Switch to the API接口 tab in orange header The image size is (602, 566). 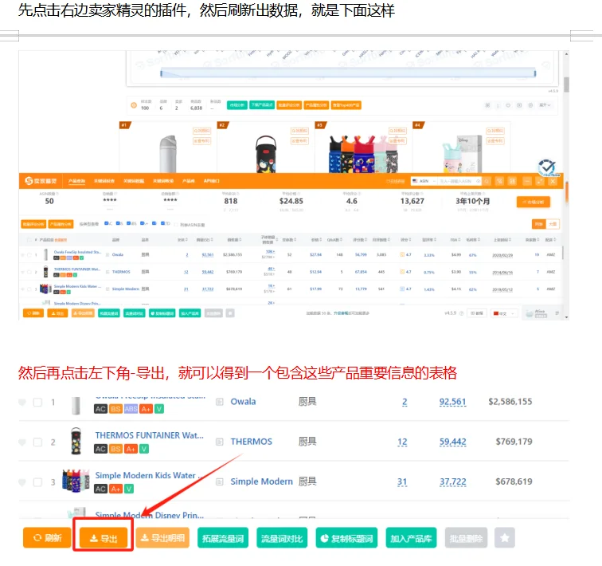[x=211, y=181]
